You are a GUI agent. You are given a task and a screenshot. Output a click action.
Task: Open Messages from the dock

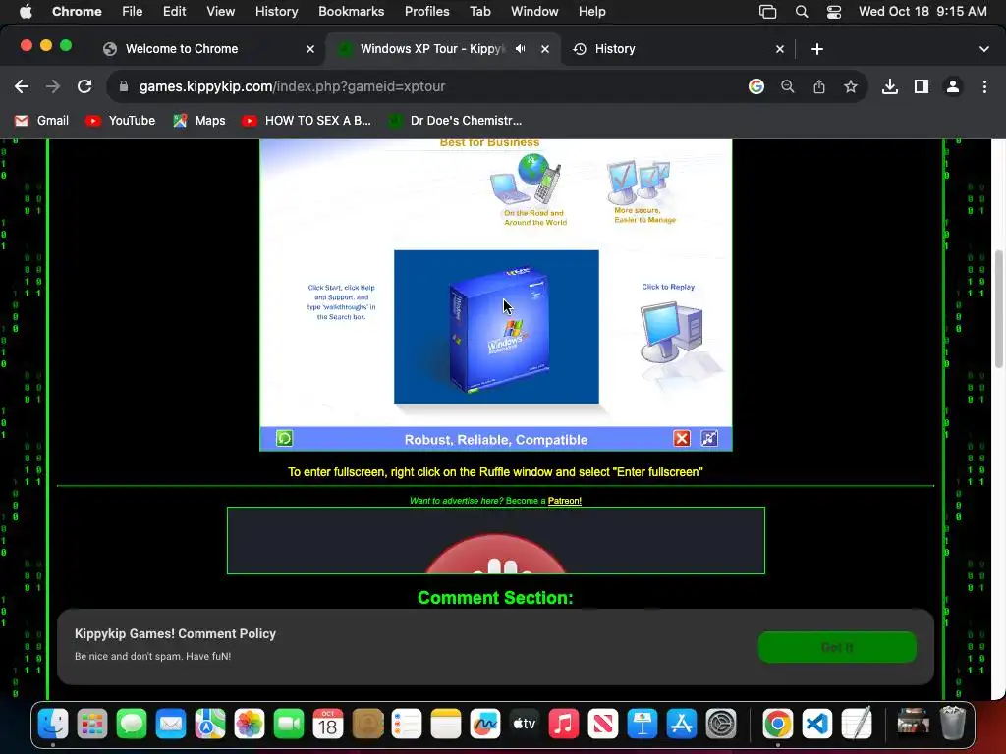coord(132,724)
